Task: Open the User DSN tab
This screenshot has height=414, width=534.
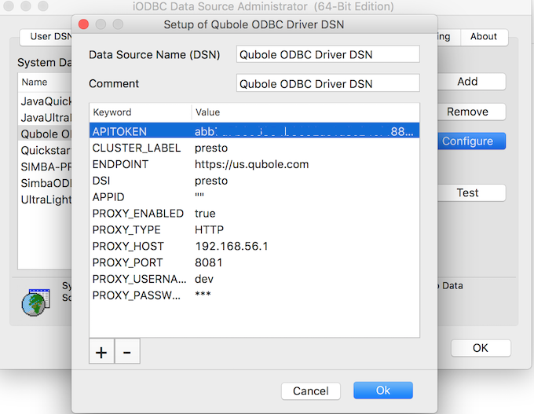Action: tap(46, 37)
